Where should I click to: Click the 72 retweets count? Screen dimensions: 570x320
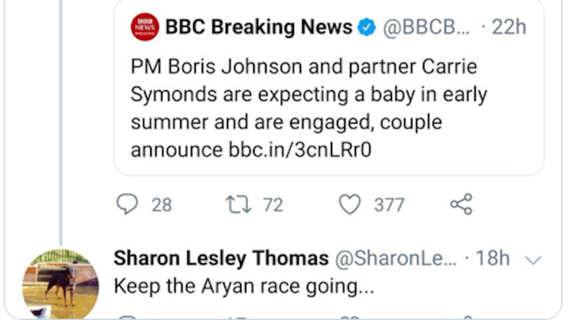(273, 205)
